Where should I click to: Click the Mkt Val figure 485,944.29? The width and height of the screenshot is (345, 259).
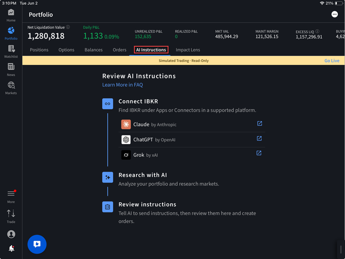[227, 36]
